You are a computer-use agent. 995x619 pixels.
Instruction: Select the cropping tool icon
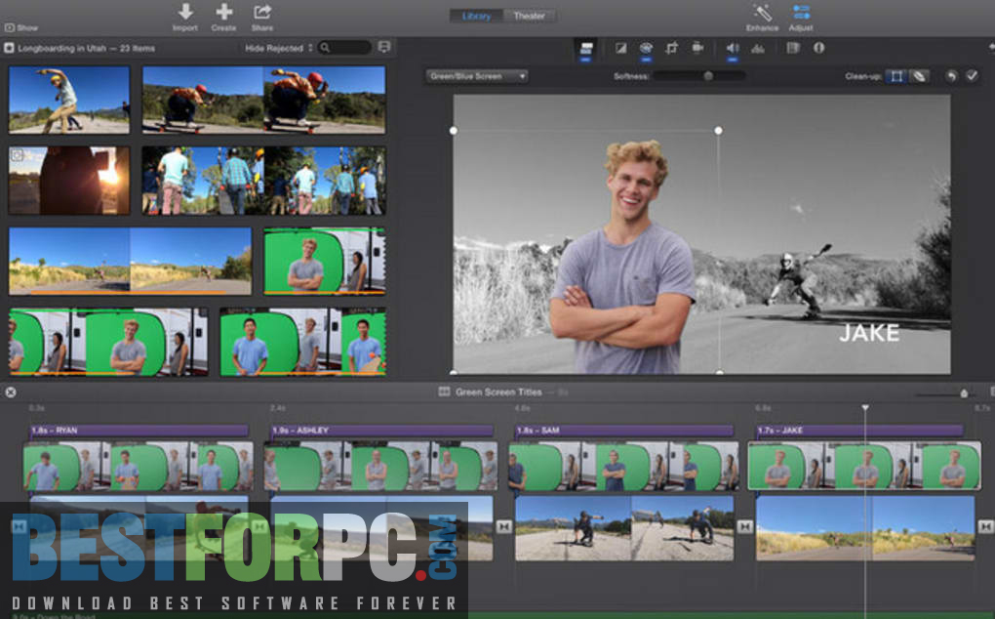point(671,48)
